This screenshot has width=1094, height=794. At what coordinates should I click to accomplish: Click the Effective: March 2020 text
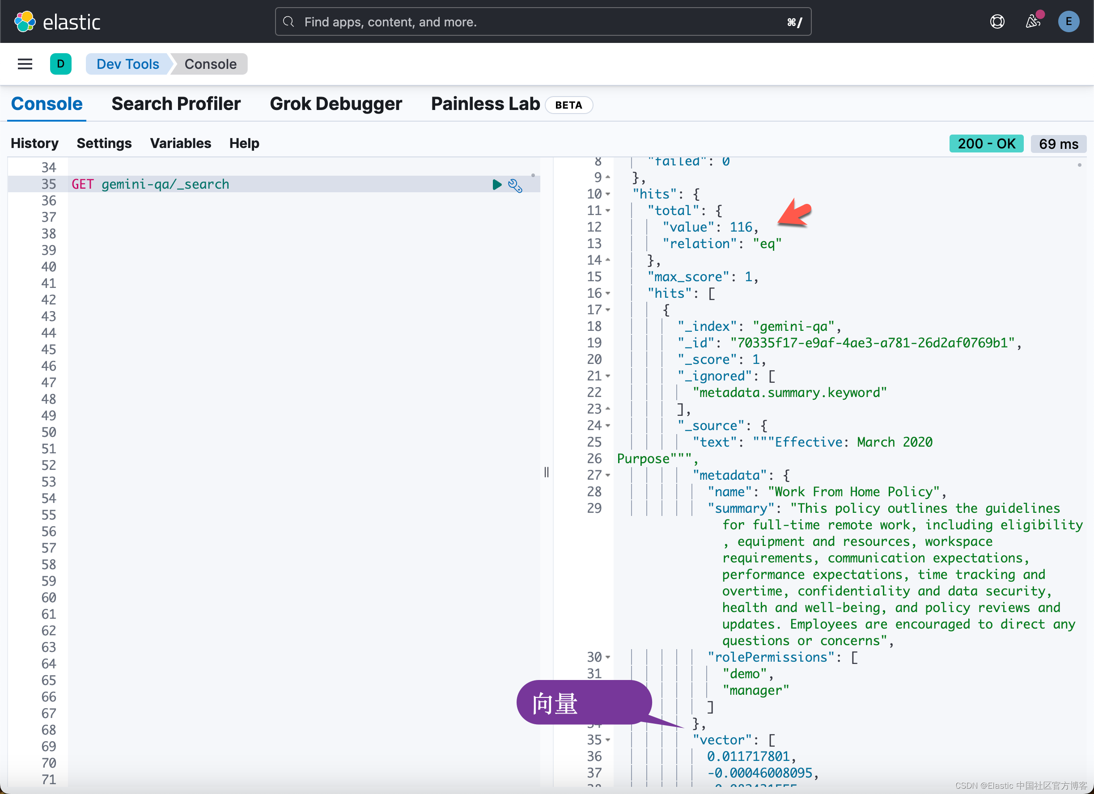853,442
